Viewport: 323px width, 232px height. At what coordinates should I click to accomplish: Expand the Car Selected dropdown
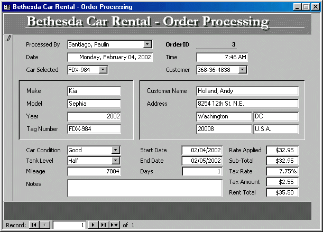[103, 70]
